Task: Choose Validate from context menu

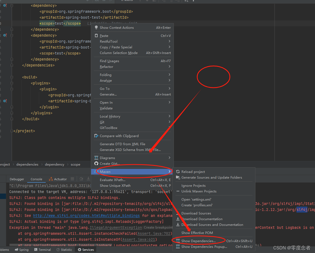Action: [x=132, y=108]
